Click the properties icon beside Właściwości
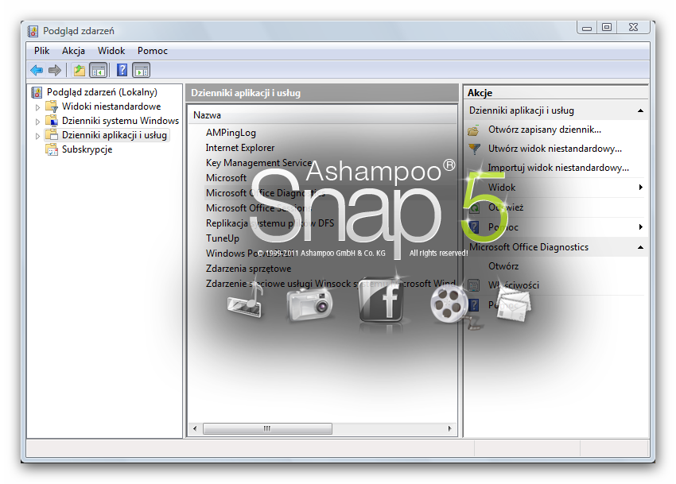Image resolution: width=676 pixels, height=484 pixels. pos(474,285)
